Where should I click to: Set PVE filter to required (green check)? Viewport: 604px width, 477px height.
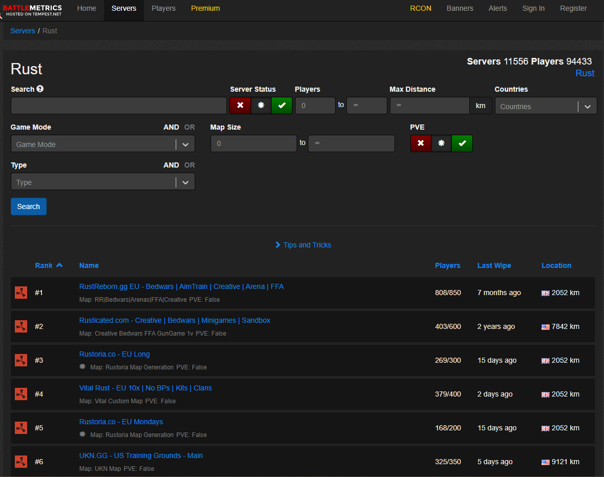tap(462, 143)
